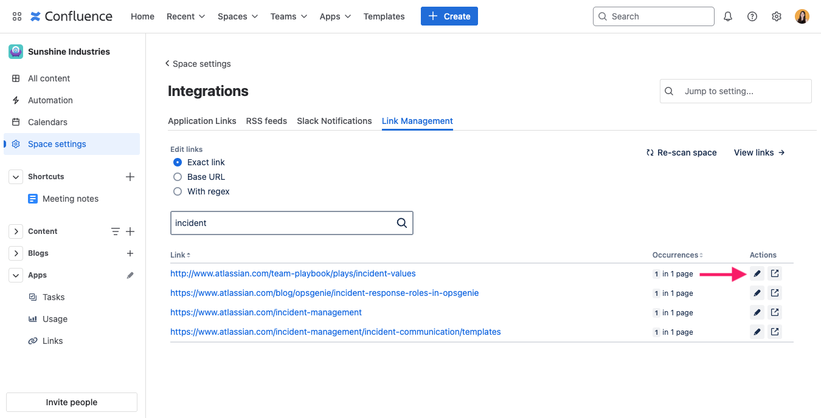Open the Confluence app switcher grid icon
821x418 pixels.
click(16, 16)
